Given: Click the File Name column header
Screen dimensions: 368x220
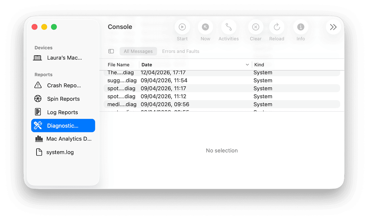Looking at the screenshot, I should point(118,65).
